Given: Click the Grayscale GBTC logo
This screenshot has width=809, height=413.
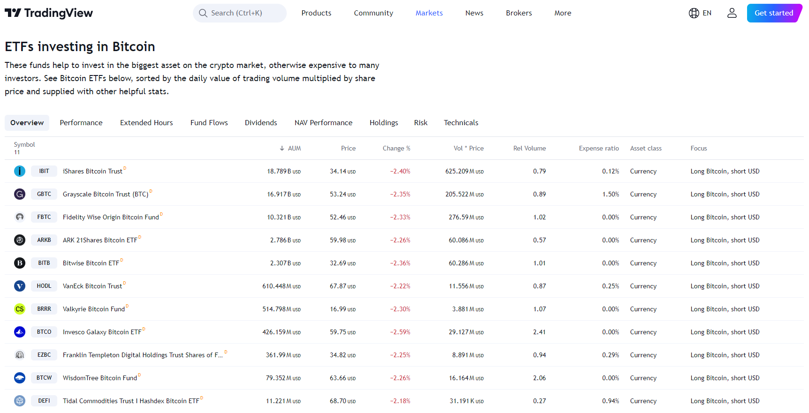Looking at the screenshot, I should (x=20, y=194).
